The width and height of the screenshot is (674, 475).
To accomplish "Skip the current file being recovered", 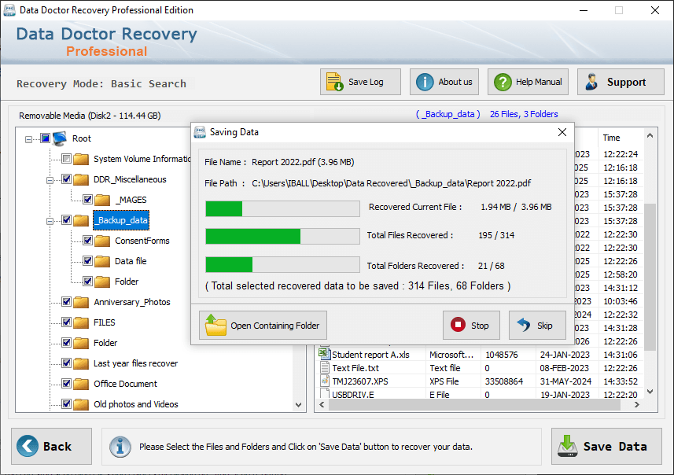I will 537,326.
